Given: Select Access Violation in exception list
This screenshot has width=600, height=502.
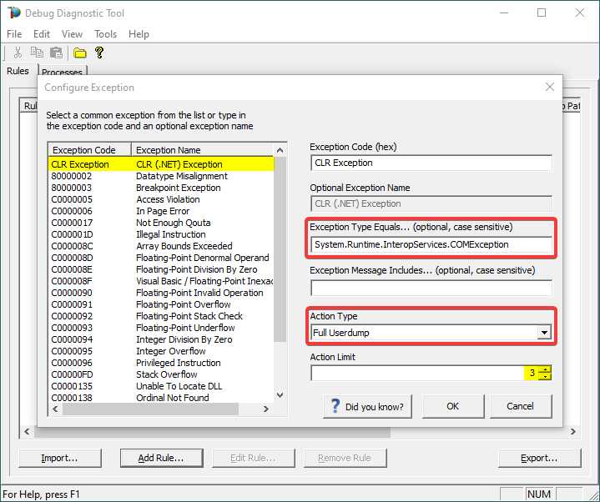Looking at the screenshot, I should [x=168, y=199].
